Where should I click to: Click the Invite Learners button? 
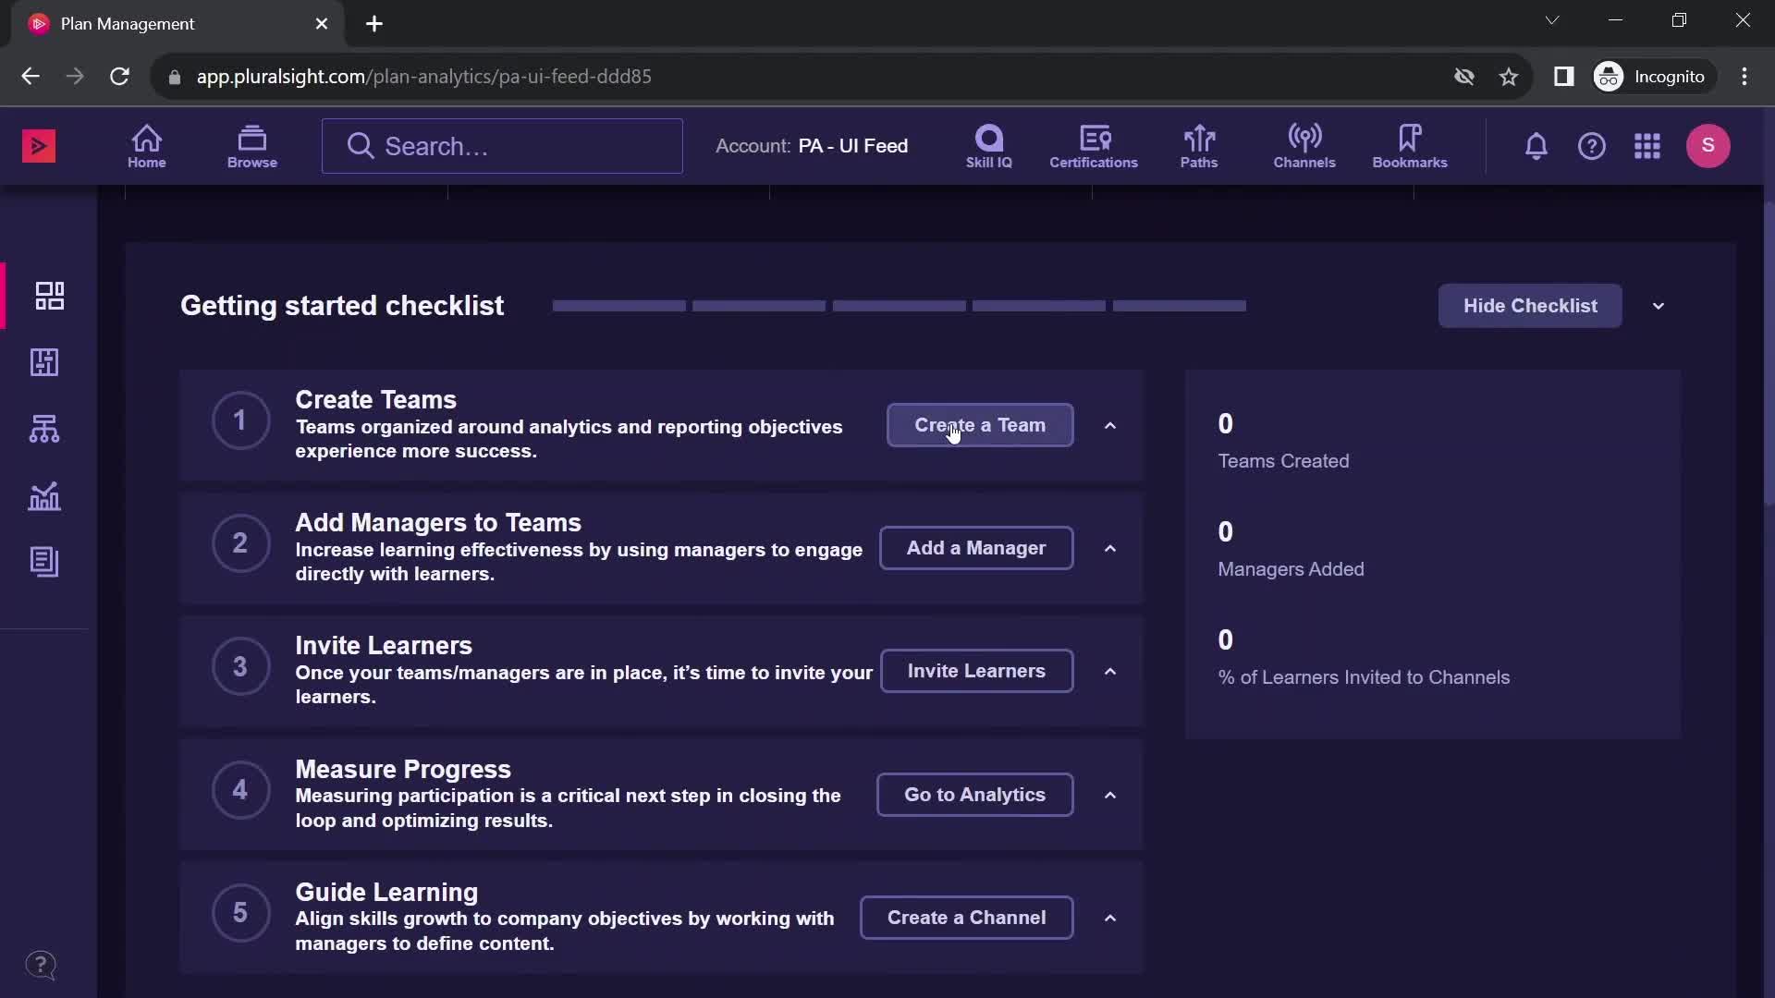tap(976, 671)
